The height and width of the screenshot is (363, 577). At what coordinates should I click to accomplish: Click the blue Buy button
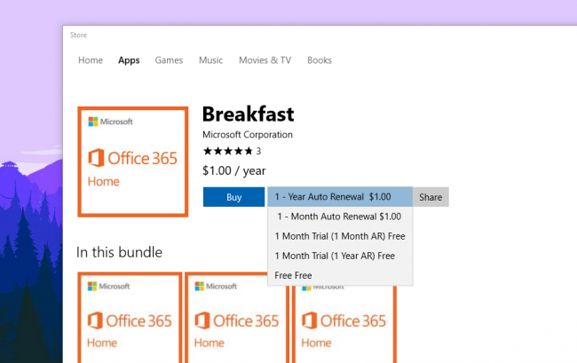[x=233, y=197]
